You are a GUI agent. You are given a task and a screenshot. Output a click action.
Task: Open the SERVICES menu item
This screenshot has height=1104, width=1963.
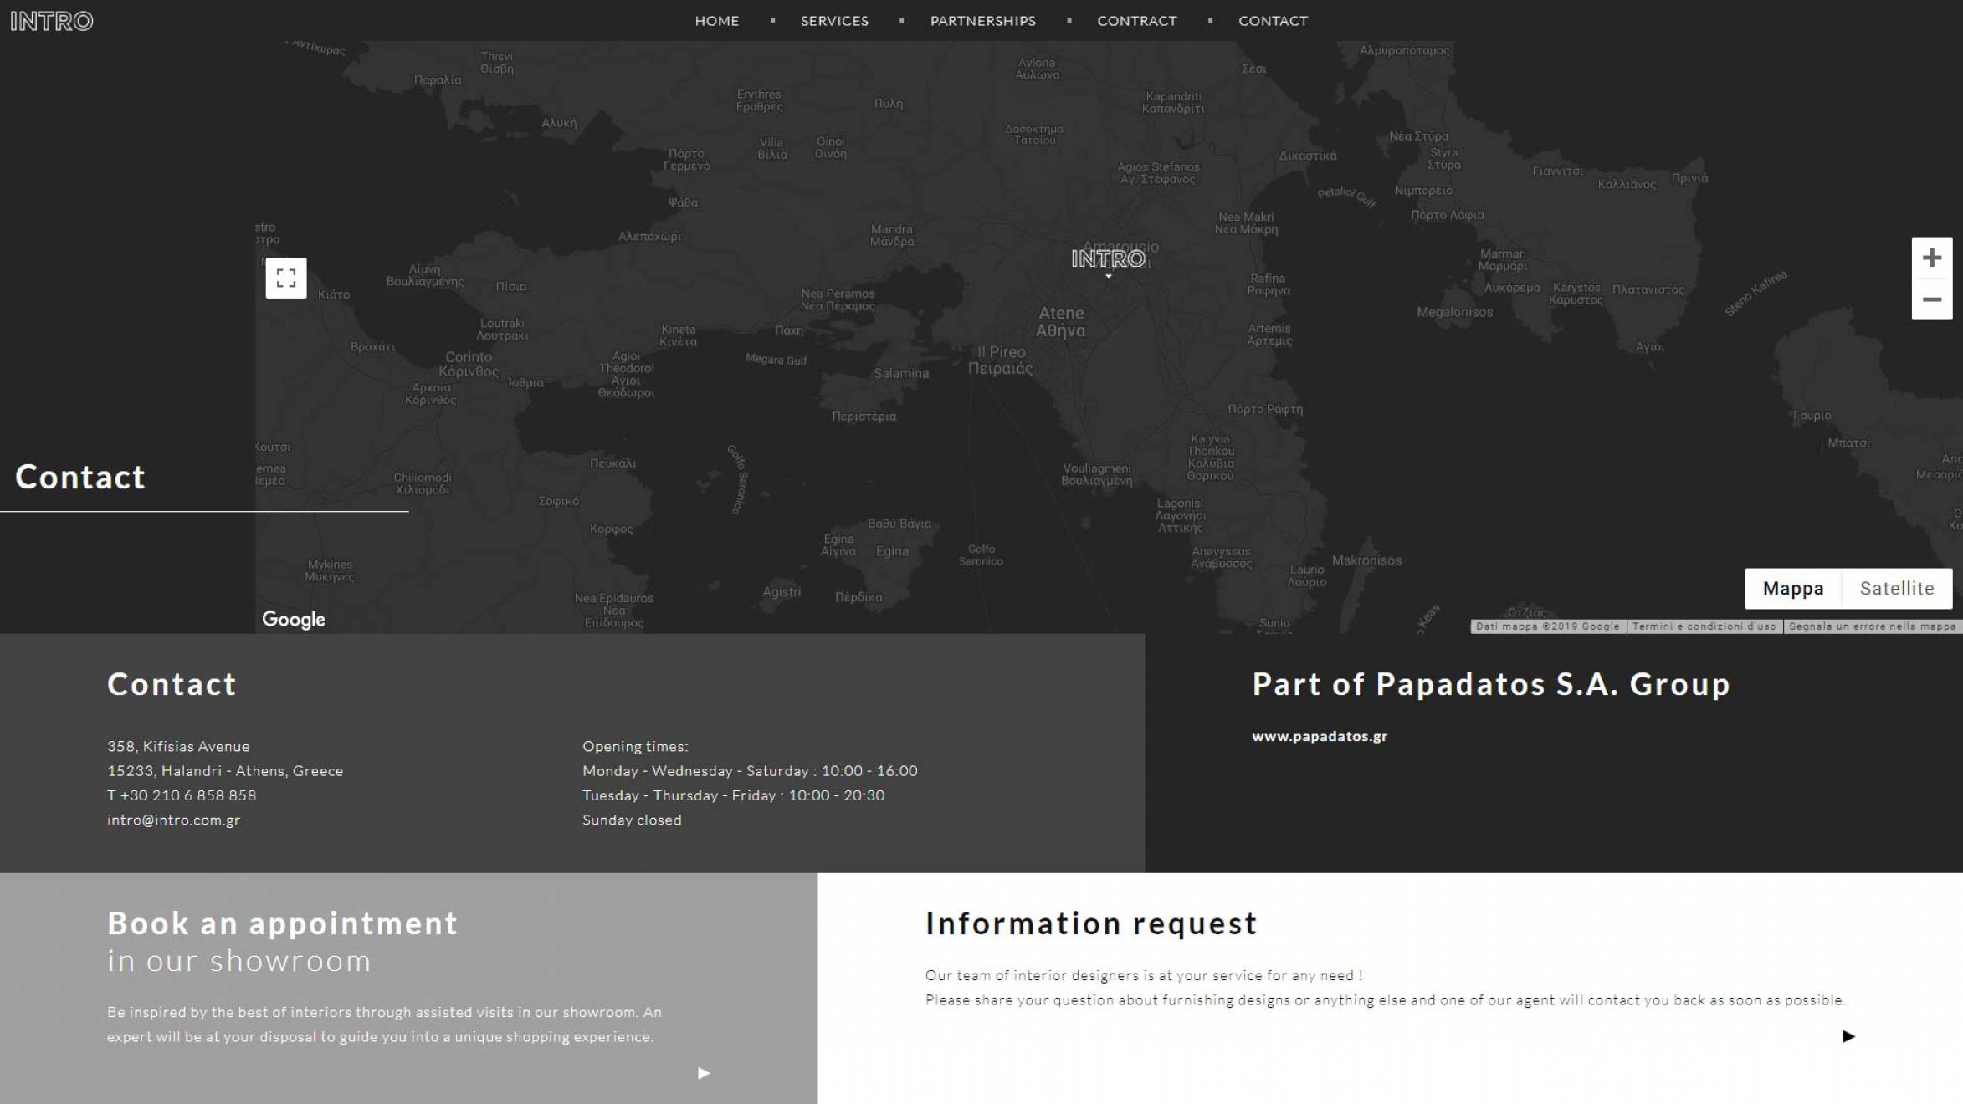point(834,21)
